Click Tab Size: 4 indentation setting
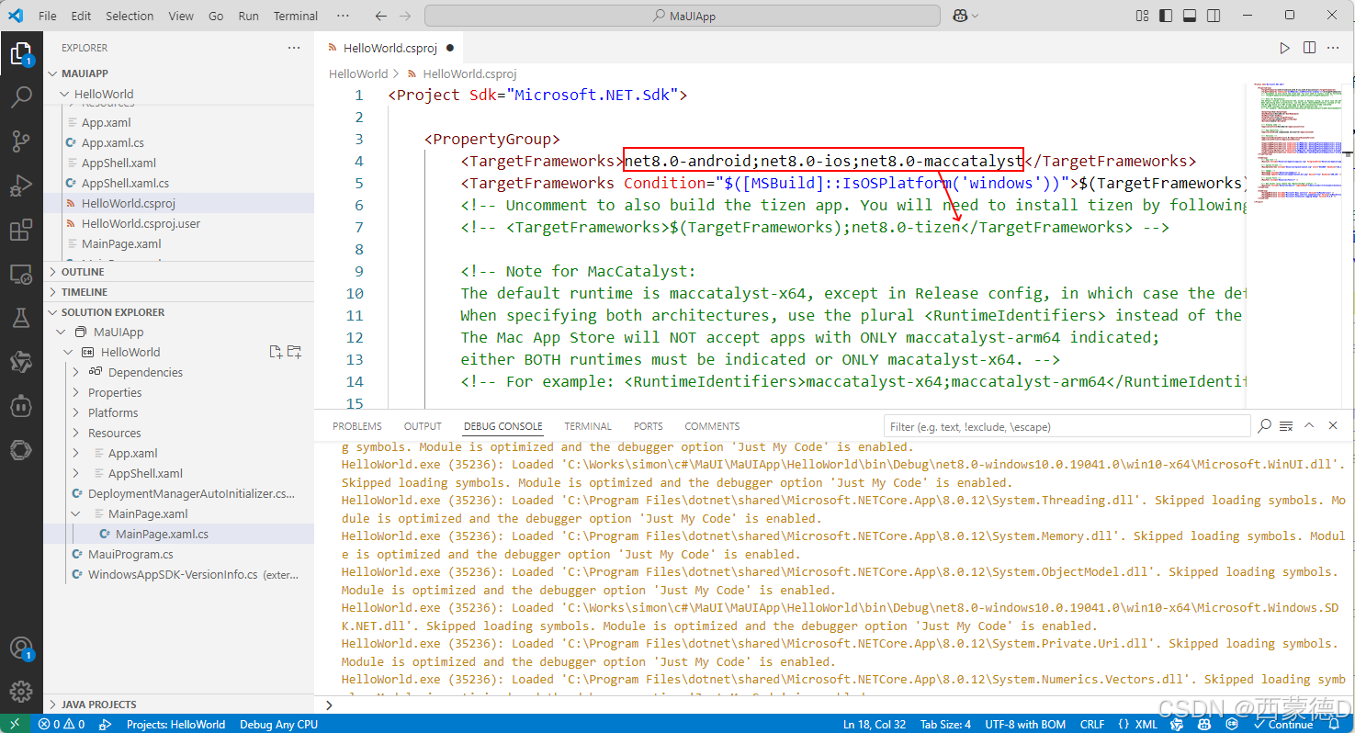The width and height of the screenshot is (1355, 733). click(945, 724)
